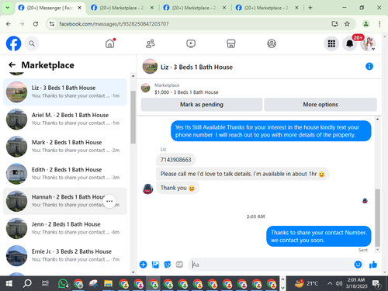The width and height of the screenshot is (388, 291).
Task: Open the Groups icon in top navigation
Action: (272, 43)
